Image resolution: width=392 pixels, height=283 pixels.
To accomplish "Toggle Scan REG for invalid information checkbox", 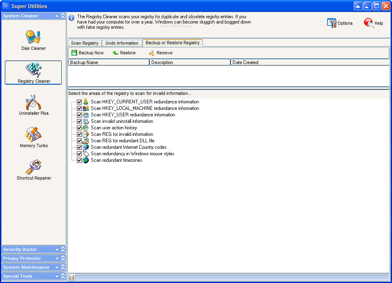I will click(x=79, y=134).
